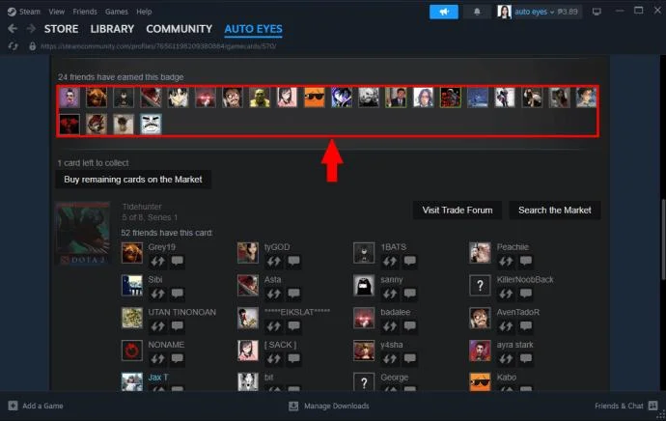Click the orange sunglasses friend avatar in badge row
The width and height of the screenshot is (666, 421).
pos(315,98)
